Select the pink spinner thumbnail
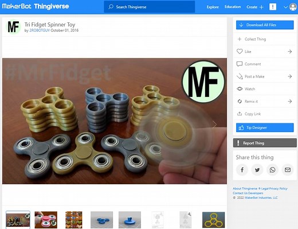298x229 pixels. point(46,220)
